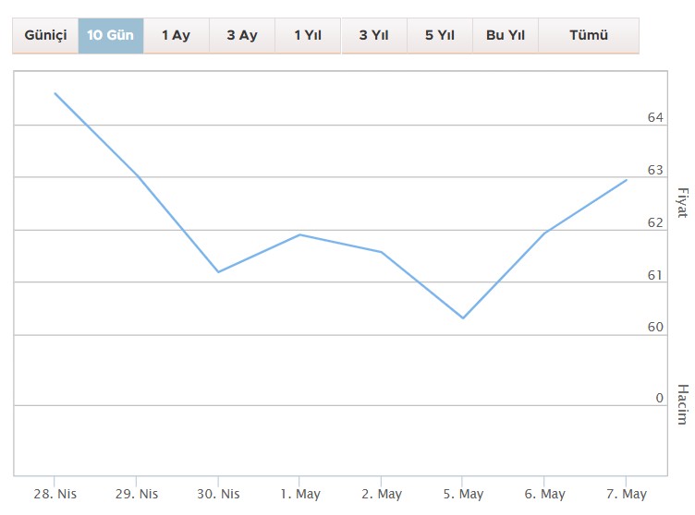Click the line's data point above 30. Nis

[x=218, y=272]
